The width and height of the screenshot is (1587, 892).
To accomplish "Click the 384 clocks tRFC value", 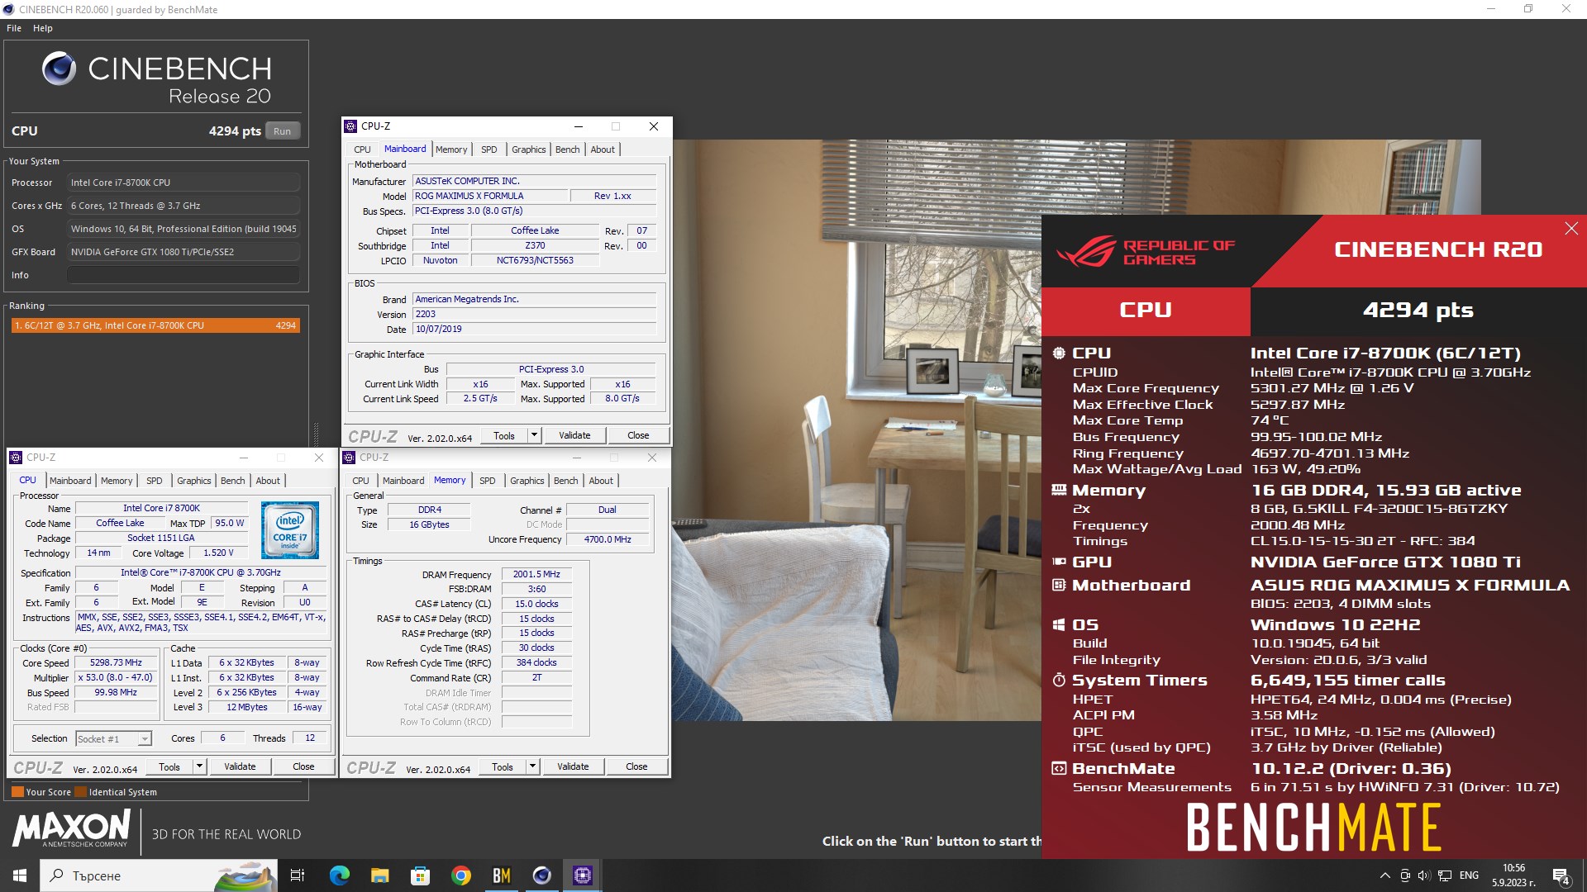I will pos(536,662).
